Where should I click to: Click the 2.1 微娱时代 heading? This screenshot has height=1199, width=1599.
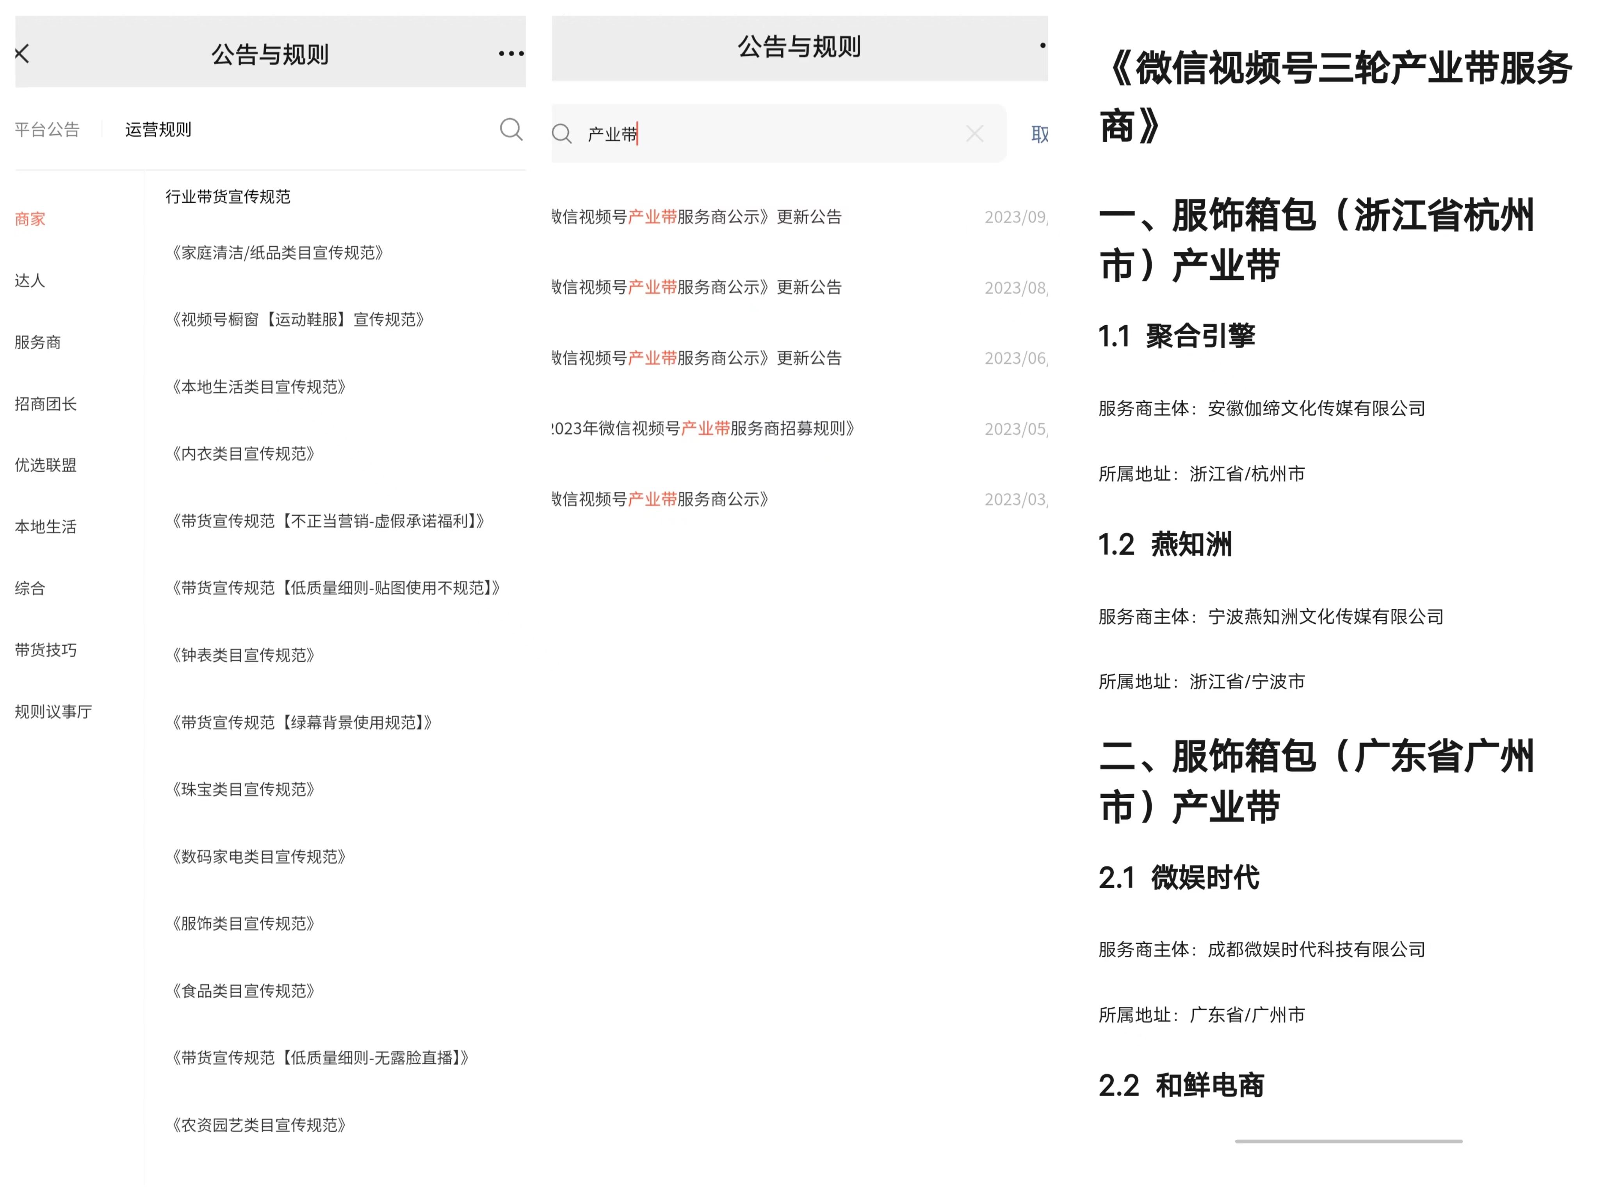click(x=1178, y=877)
